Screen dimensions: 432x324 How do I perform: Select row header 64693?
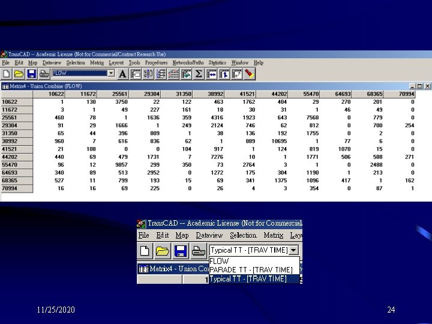coord(17,173)
